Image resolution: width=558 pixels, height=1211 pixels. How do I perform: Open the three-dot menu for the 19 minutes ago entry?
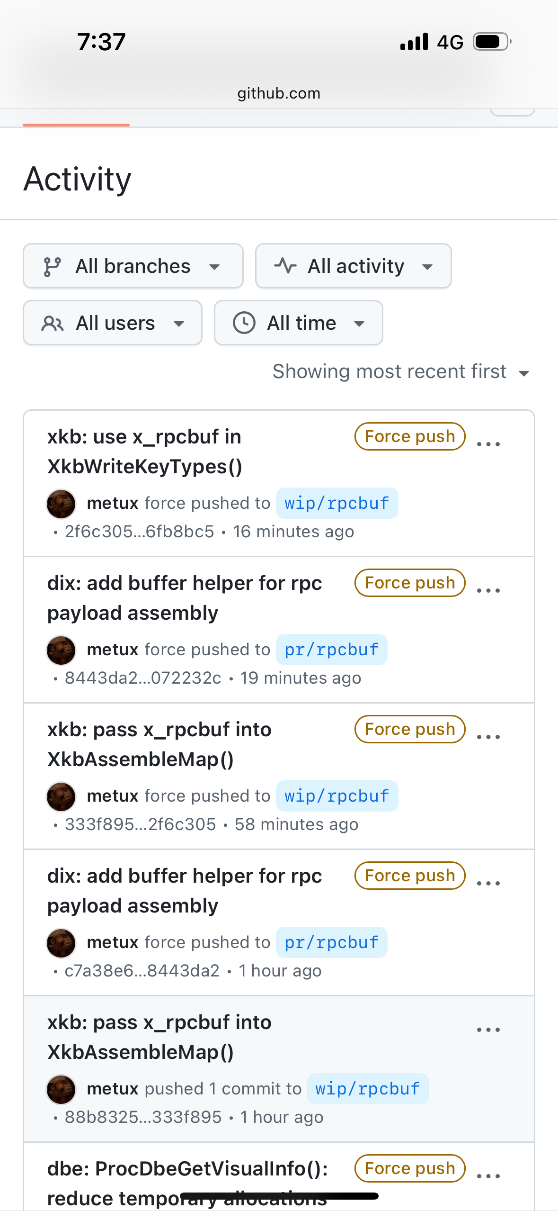coord(488,591)
